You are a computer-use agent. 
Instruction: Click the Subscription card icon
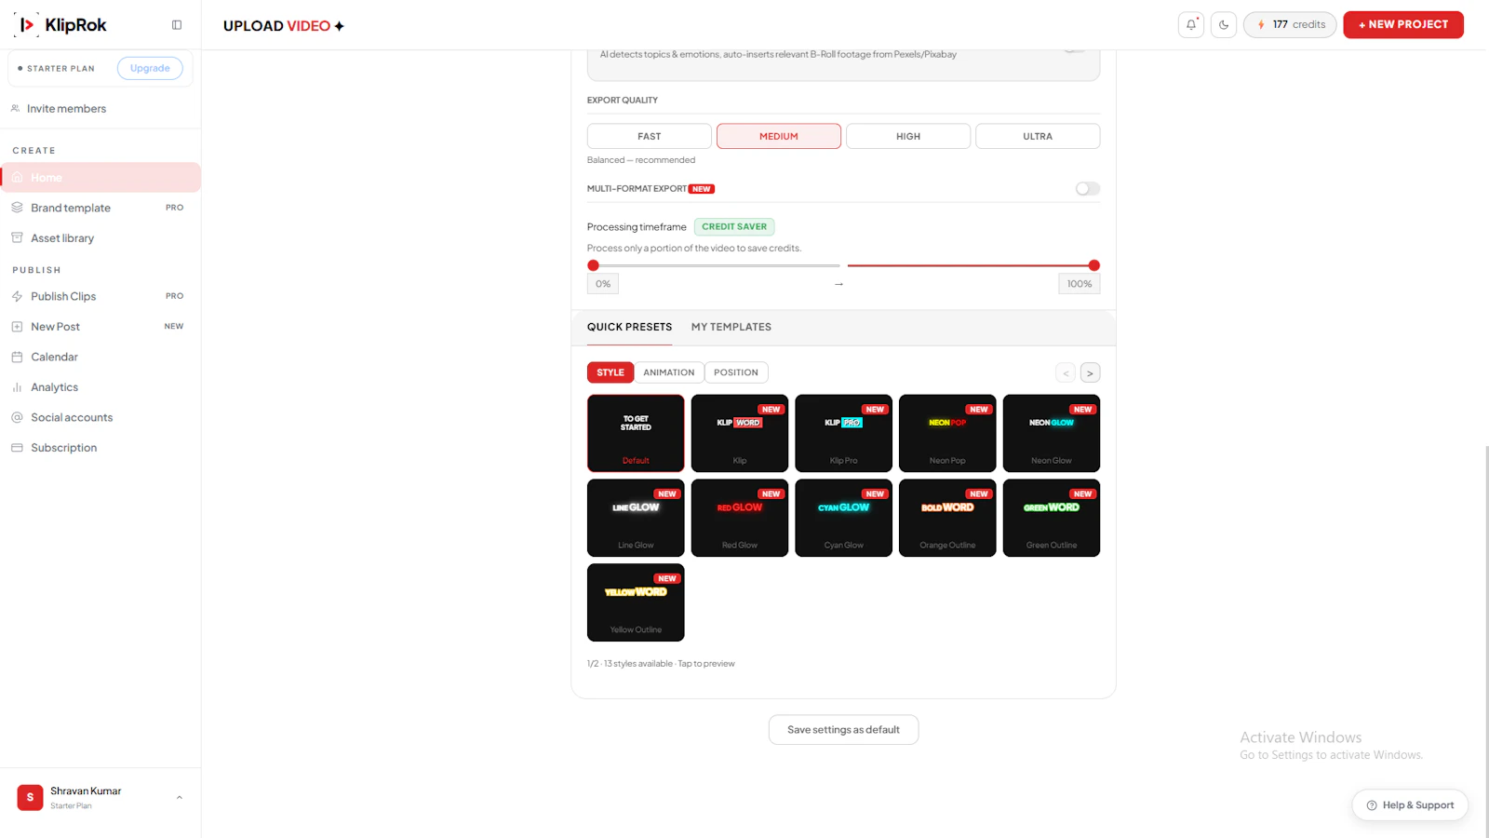click(17, 448)
